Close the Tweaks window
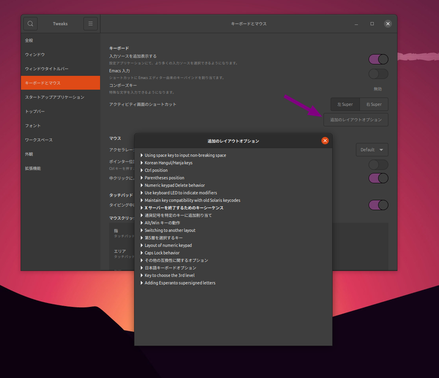This screenshot has width=439, height=378. (388, 24)
